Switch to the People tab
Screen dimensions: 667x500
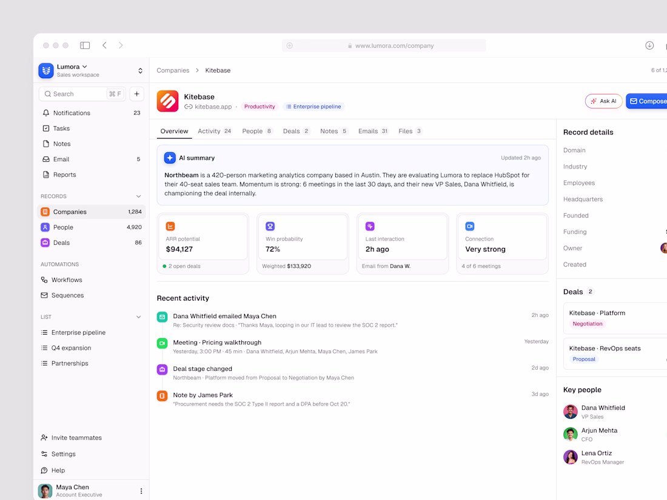click(257, 131)
